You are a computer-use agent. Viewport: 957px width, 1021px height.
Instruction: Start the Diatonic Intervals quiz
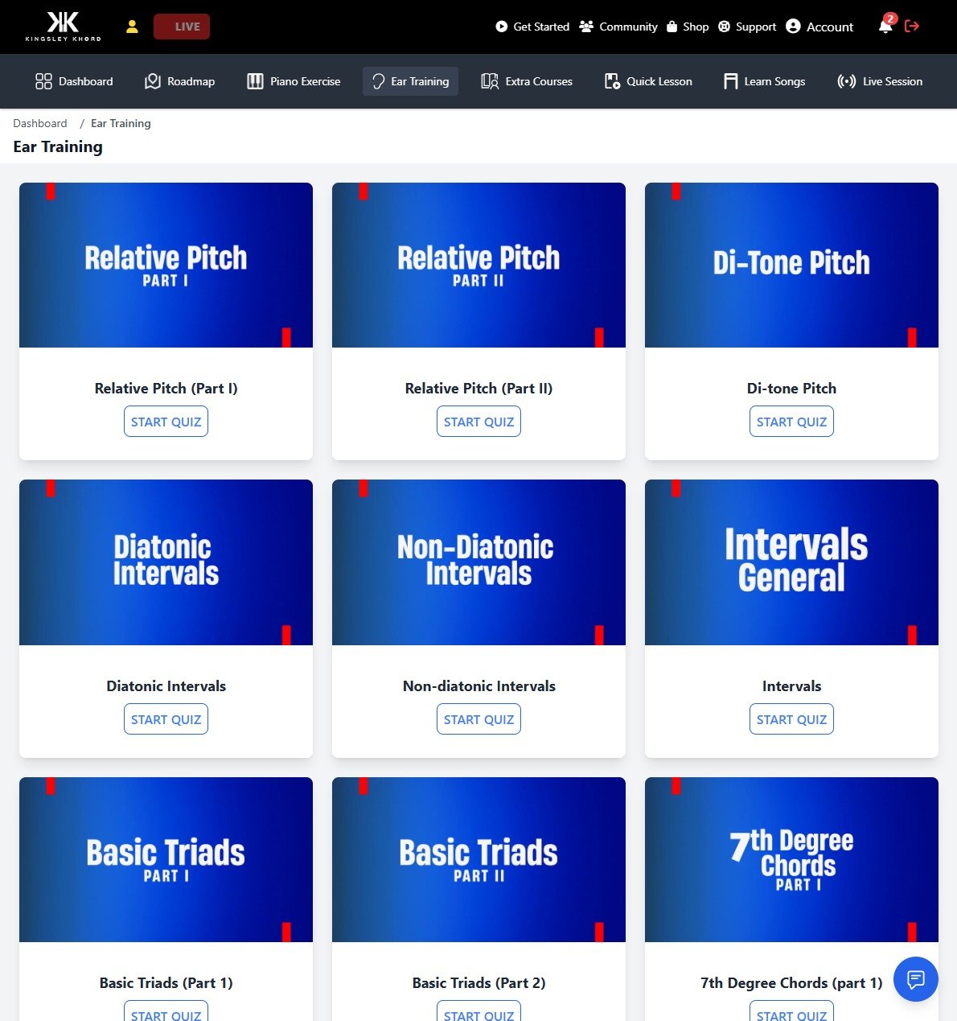(166, 718)
